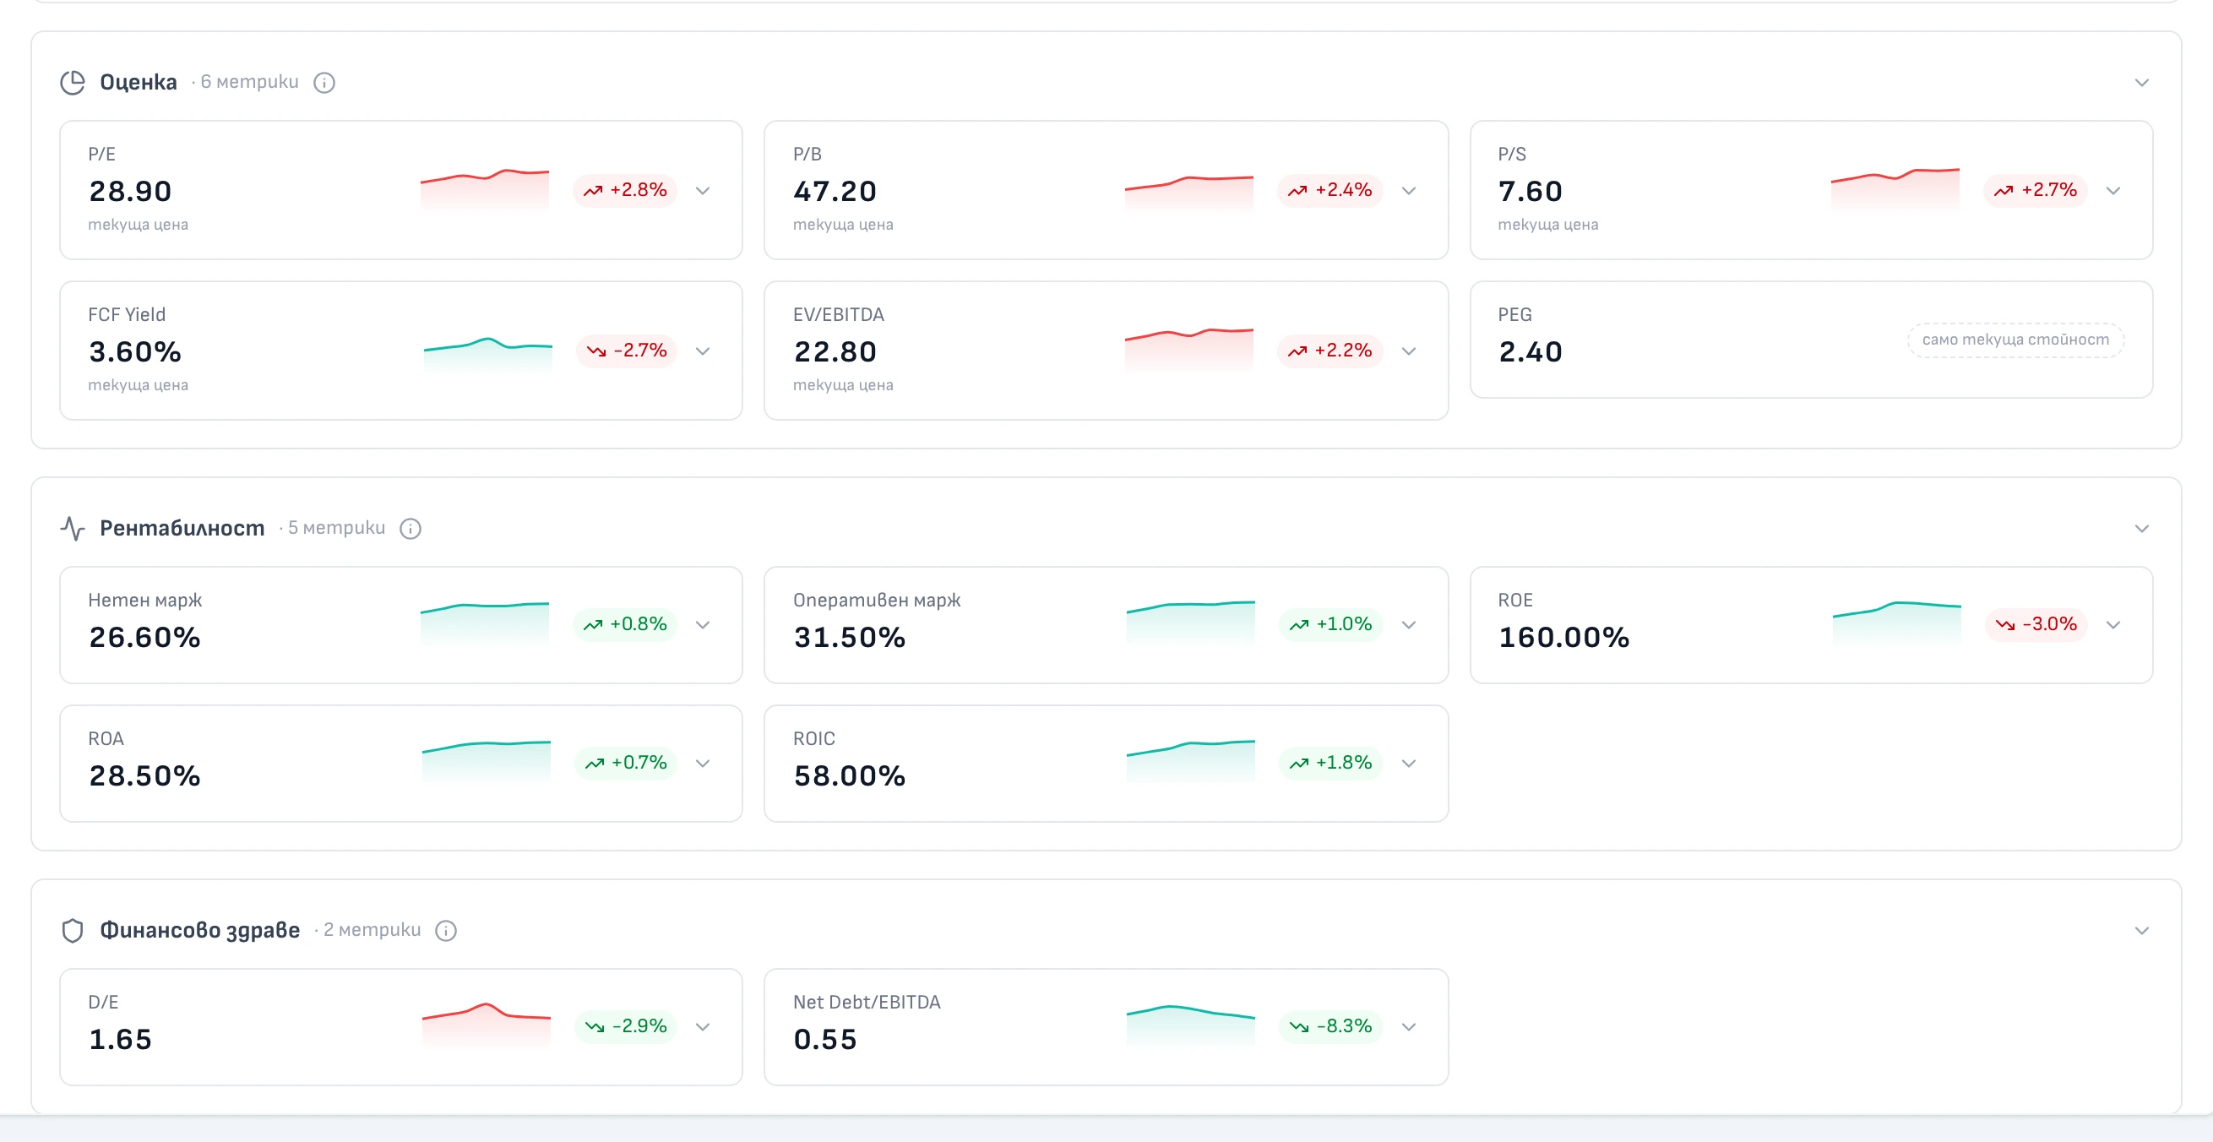Open the info icon next to Рентабилност 5 метрики
The image size is (2213, 1142).
click(411, 529)
